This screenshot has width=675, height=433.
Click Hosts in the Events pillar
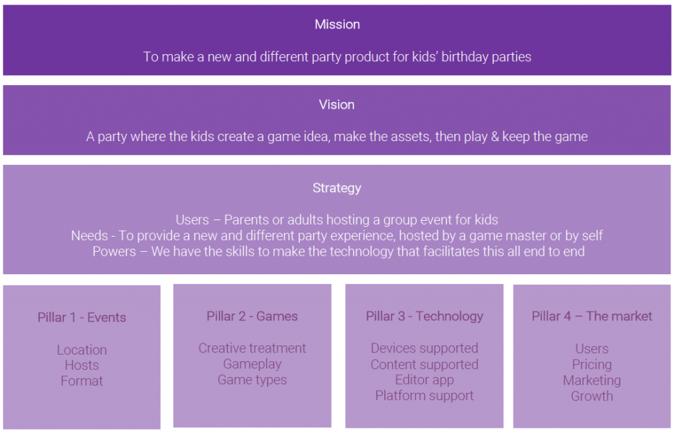coord(82,365)
